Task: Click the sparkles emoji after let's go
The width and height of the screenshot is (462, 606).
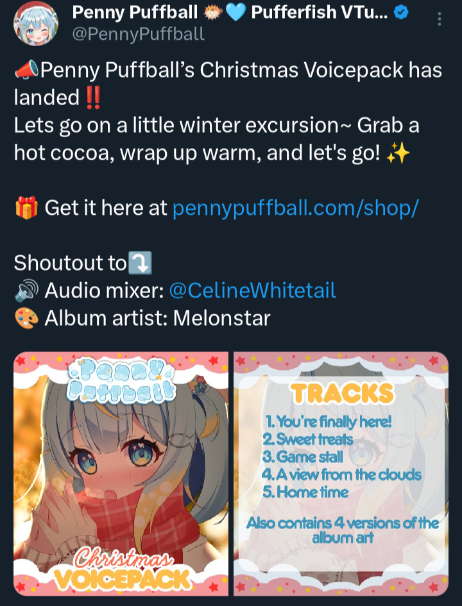Action: 398,153
